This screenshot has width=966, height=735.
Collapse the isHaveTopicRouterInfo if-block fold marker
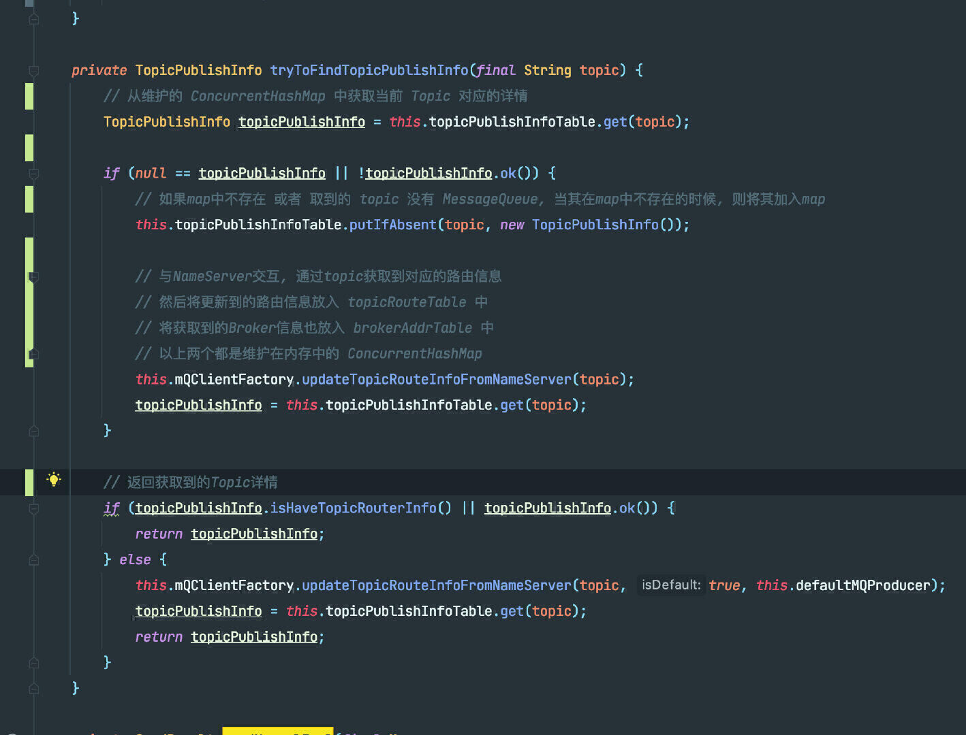pyautogui.click(x=33, y=509)
